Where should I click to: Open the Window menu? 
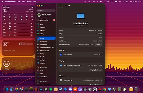pos(29,1)
